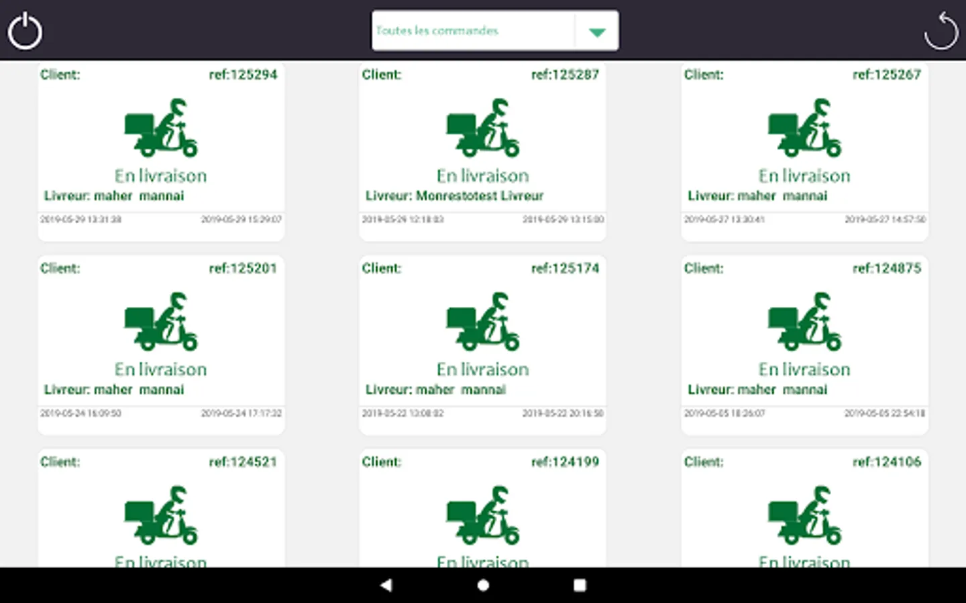Select the ref:125294 label
The width and height of the screenshot is (966, 603).
[x=243, y=74]
